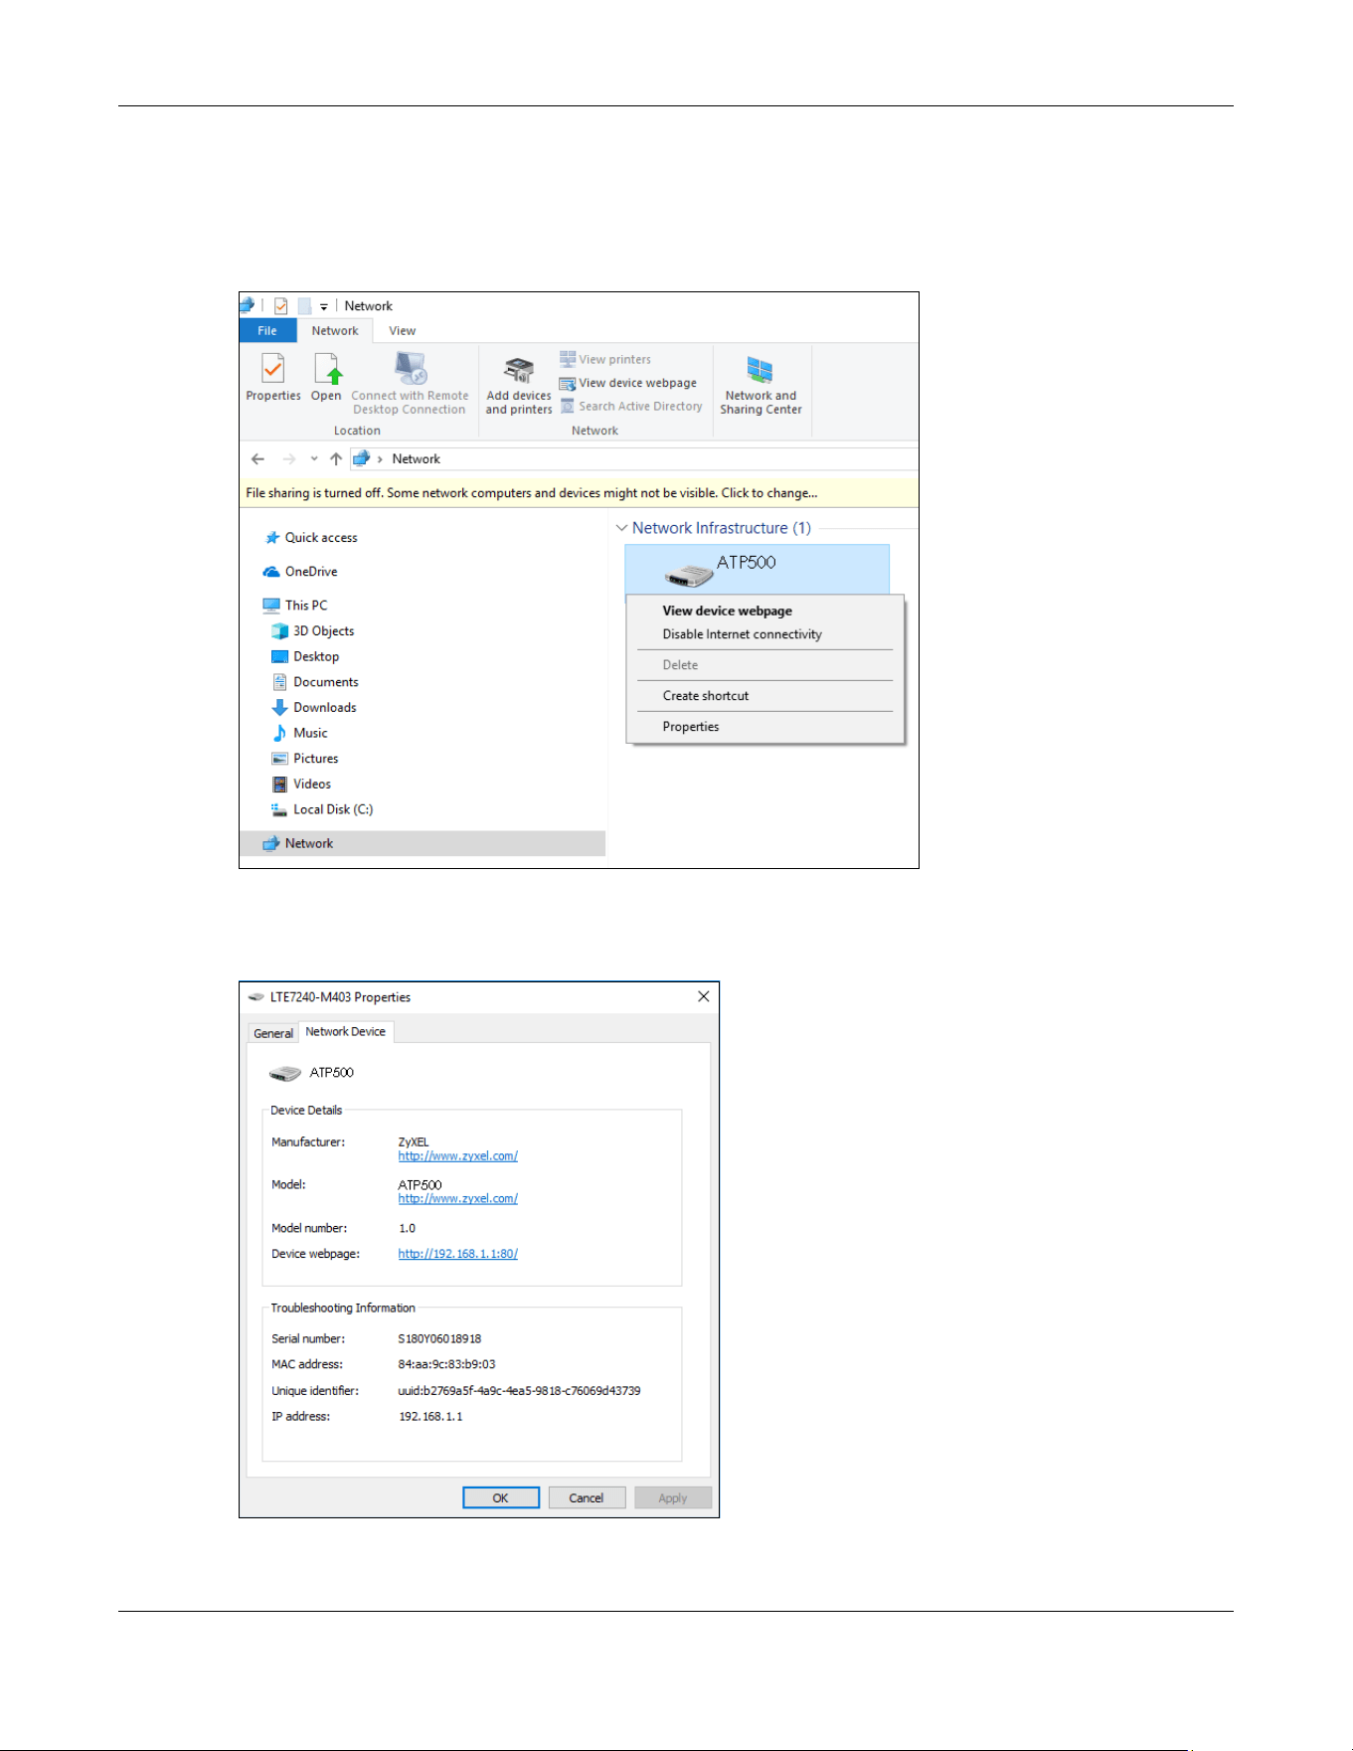The image size is (1353, 1751).
Task: Open Customize Quick Access Toolbar dropdown
Action: pos(324,306)
